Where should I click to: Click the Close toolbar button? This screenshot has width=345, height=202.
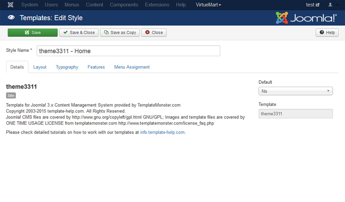[154, 33]
